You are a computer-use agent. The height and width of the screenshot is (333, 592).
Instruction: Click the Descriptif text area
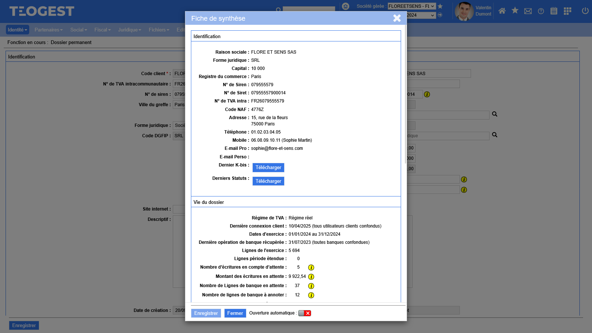(179, 252)
